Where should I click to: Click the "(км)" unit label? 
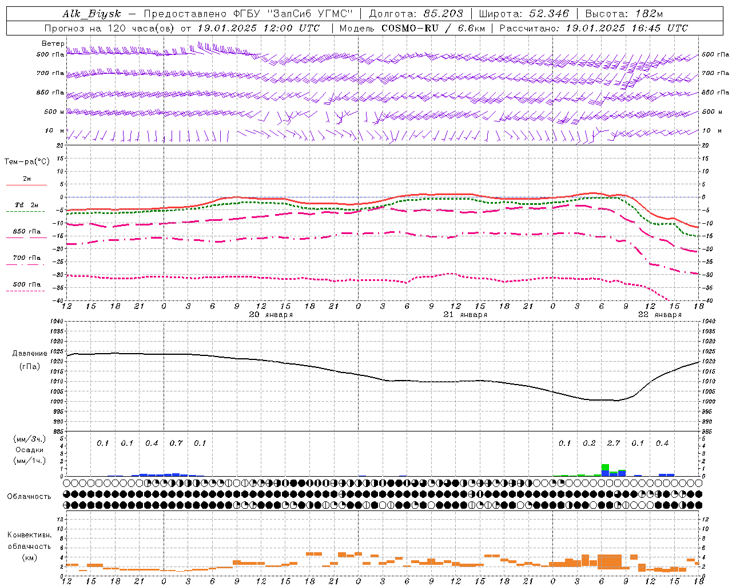tap(29, 557)
